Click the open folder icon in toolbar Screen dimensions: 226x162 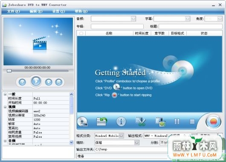(x=101, y=121)
